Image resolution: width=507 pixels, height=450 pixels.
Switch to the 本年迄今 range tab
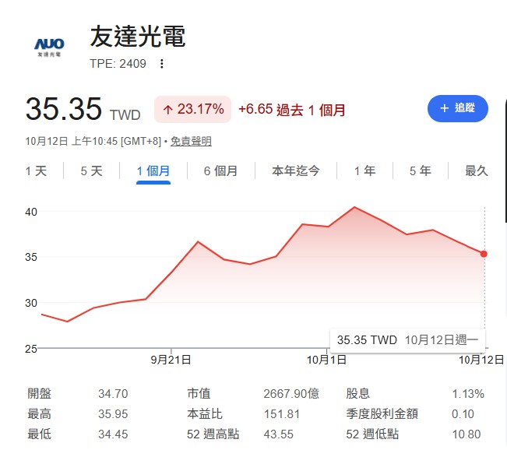[295, 171]
